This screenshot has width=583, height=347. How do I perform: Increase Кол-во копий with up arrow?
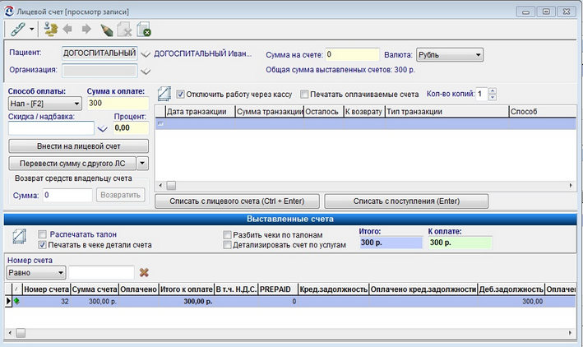click(x=493, y=90)
